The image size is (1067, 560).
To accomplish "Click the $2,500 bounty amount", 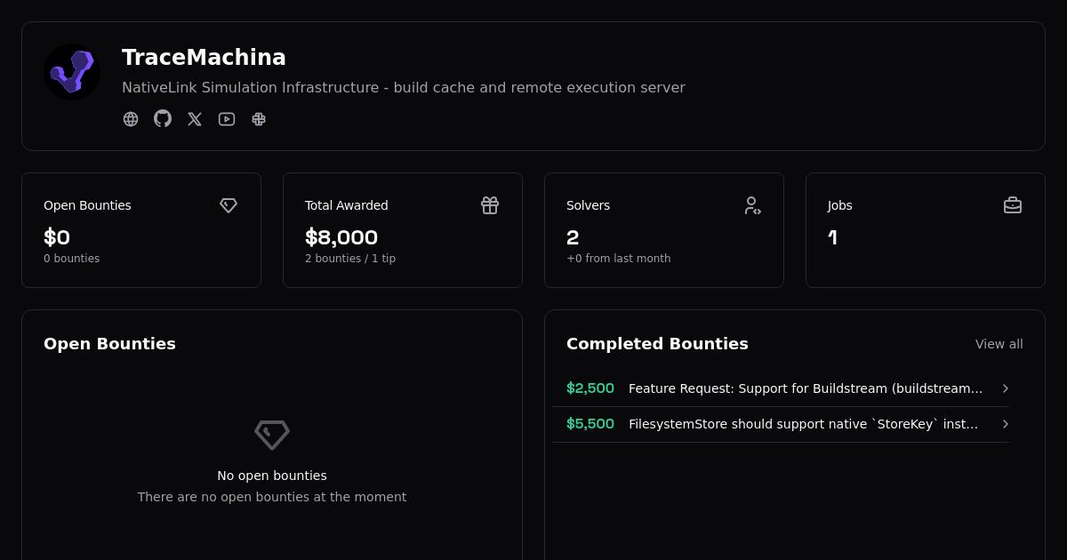I will click(590, 388).
